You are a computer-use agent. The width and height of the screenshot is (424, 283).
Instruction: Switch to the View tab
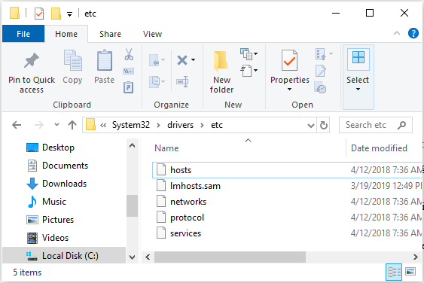pos(152,34)
